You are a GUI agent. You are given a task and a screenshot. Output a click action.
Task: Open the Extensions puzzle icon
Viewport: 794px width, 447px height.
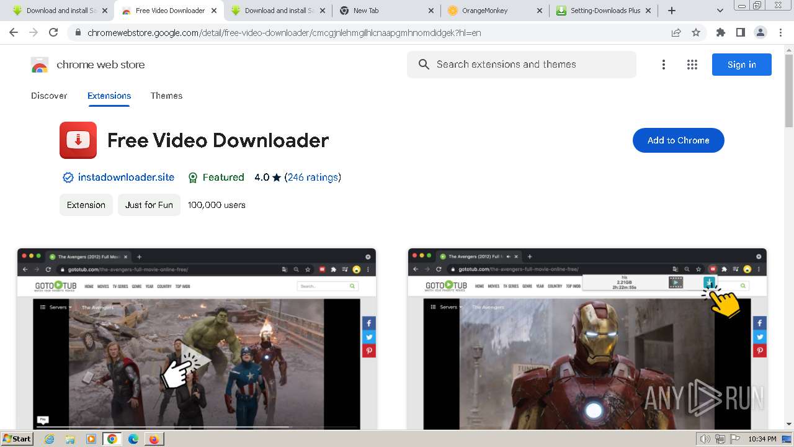click(721, 32)
